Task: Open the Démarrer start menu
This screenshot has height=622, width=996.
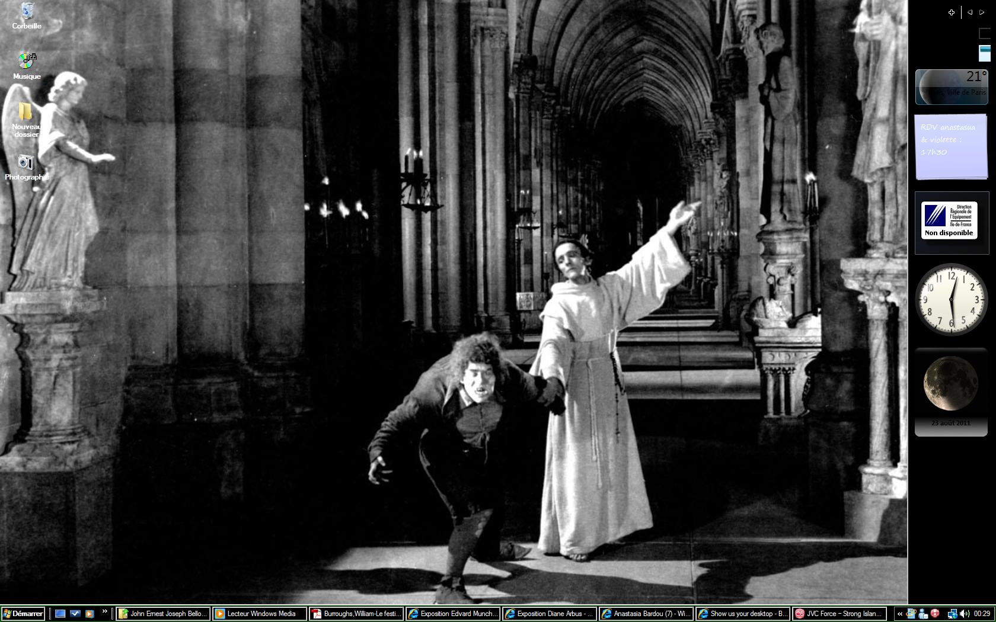Action: pyautogui.click(x=23, y=614)
